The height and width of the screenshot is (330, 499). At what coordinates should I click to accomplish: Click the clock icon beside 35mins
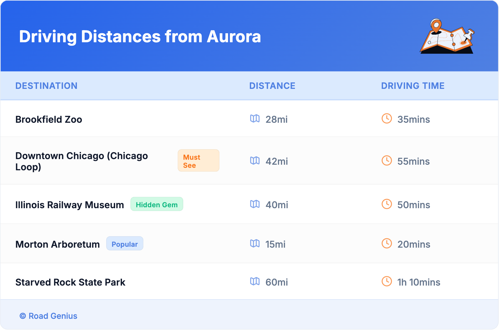tap(387, 119)
